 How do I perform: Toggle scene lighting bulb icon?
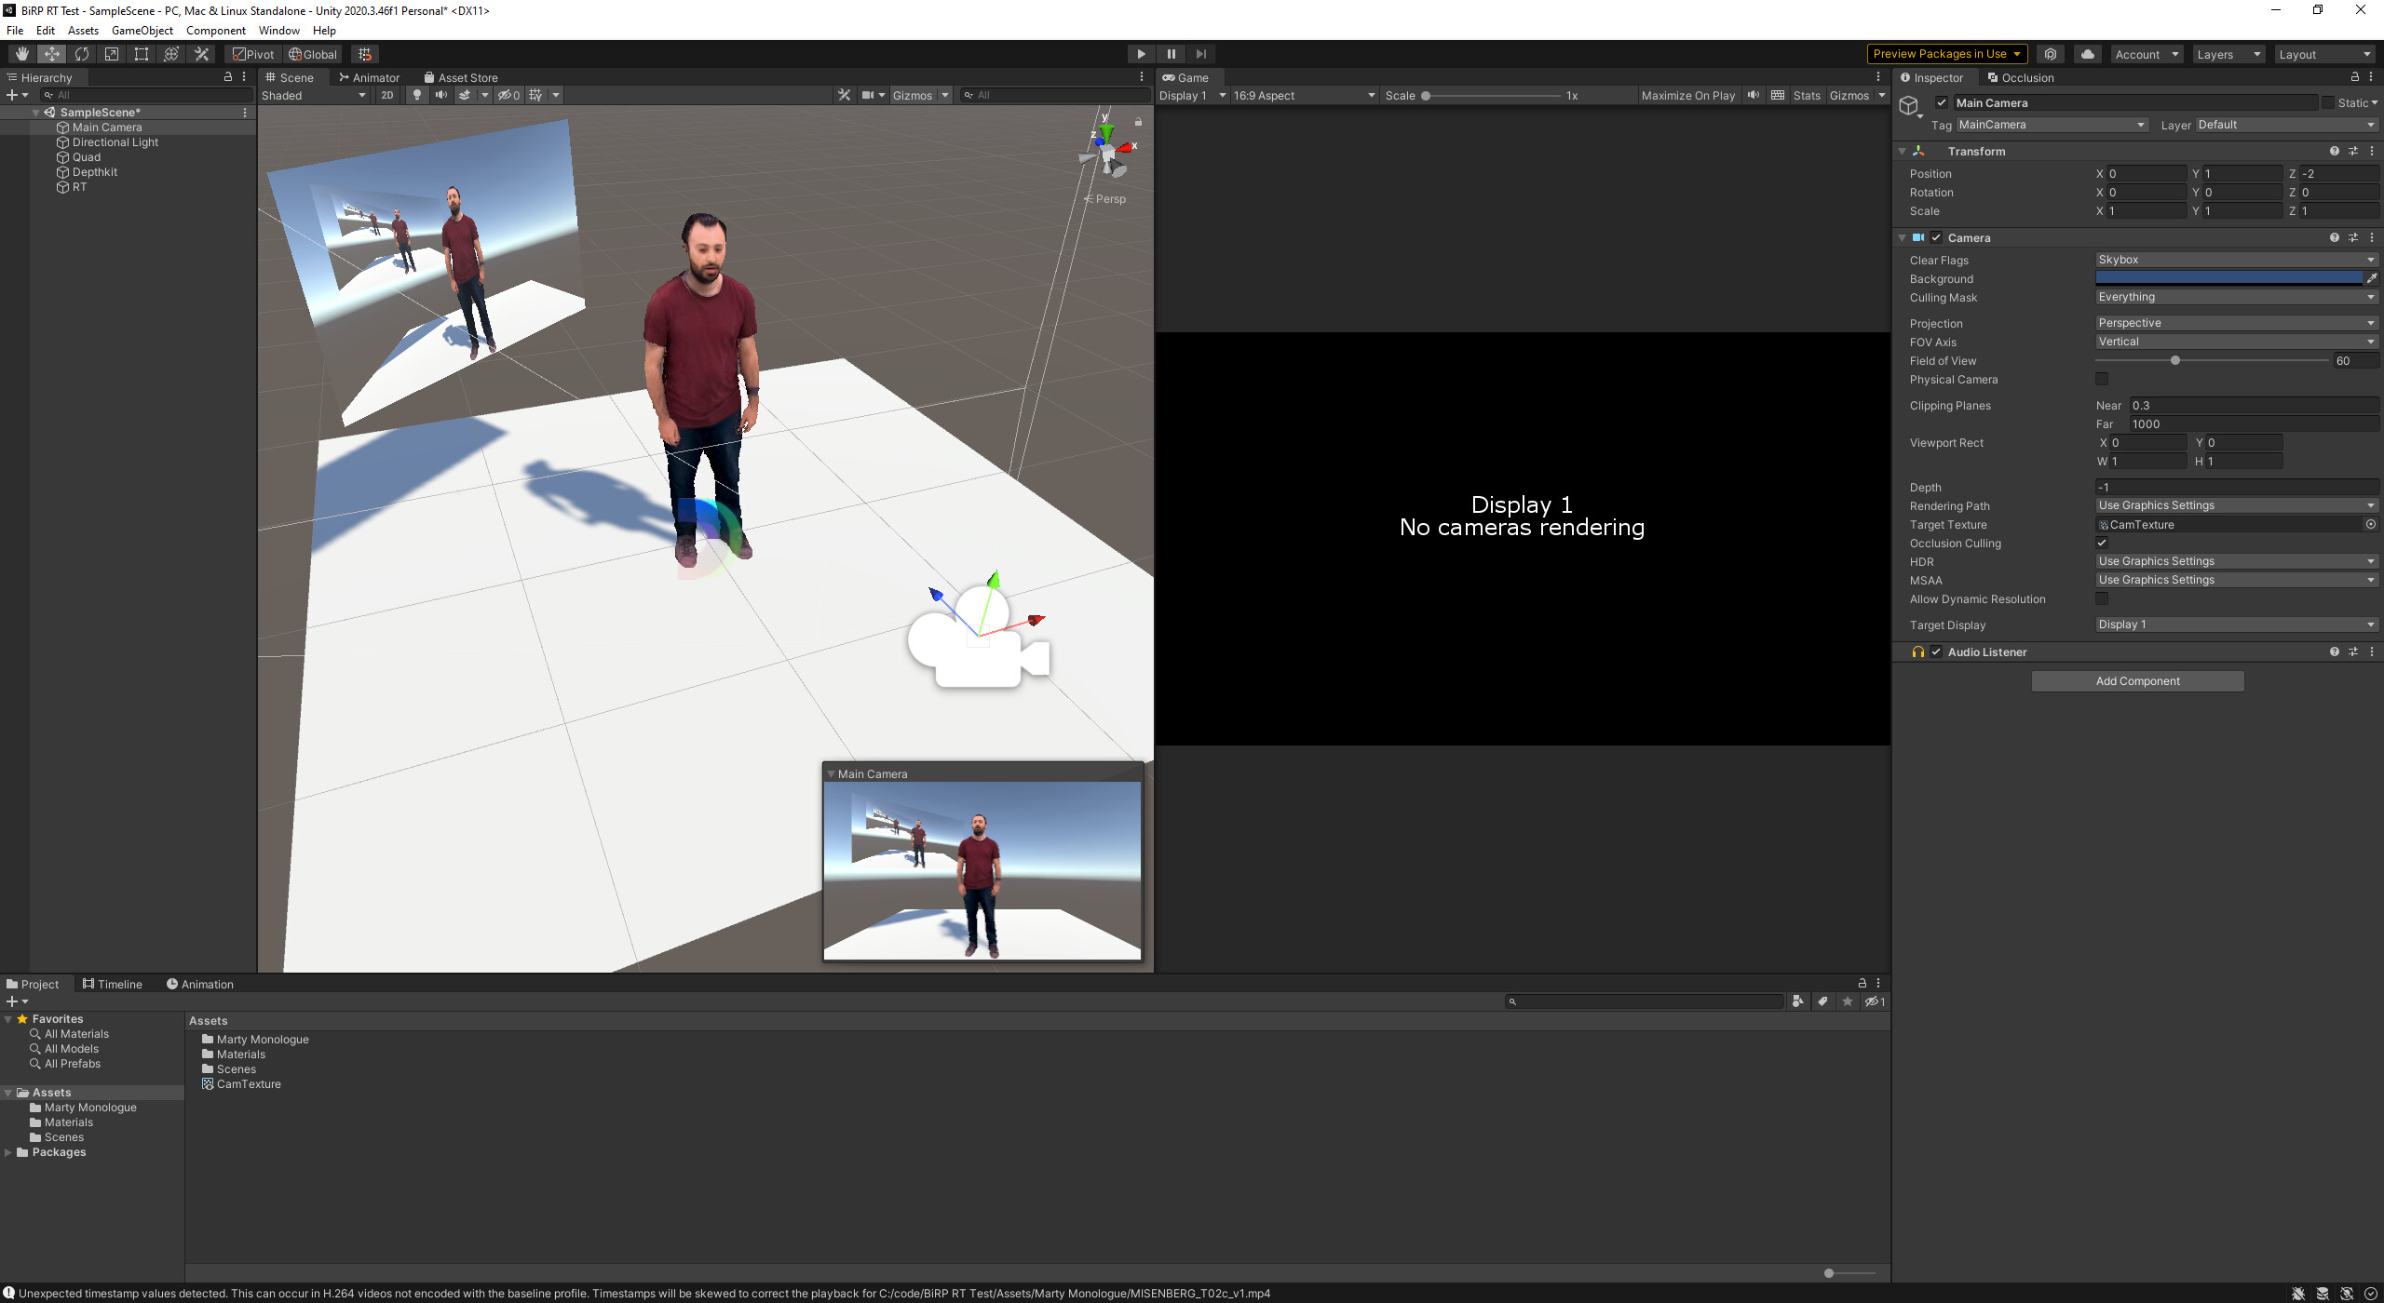(x=416, y=95)
